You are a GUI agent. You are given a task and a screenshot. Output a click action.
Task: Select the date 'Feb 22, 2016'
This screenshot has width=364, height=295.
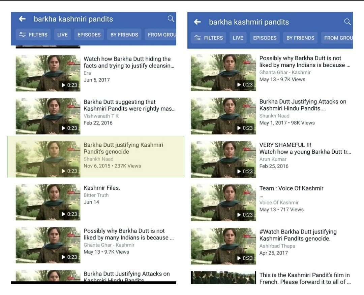[98, 123]
